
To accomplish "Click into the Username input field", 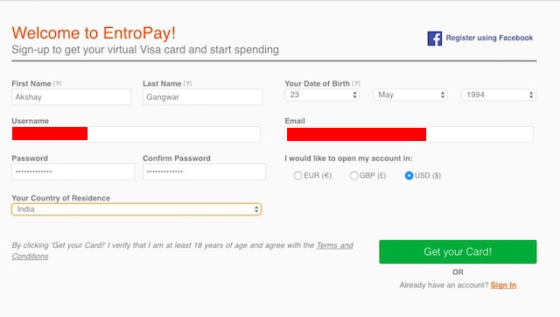I will click(x=136, y=134).
